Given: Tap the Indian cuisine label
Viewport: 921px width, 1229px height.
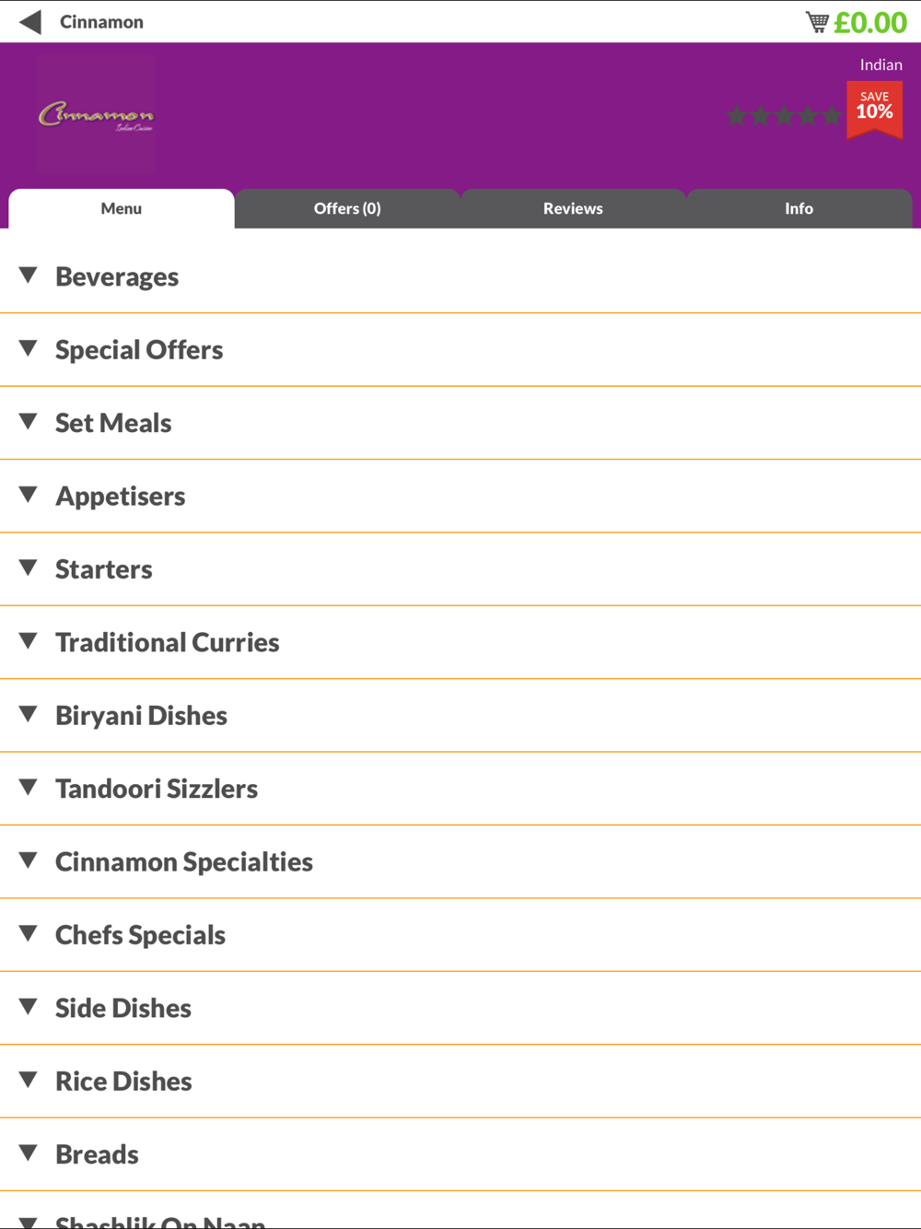Looking at the screenshot, I should click(x=880, y=64).
